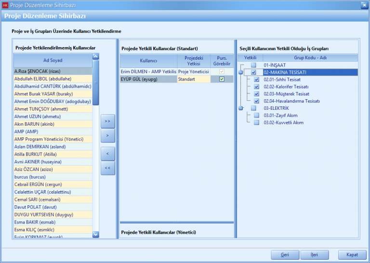Close the wizard with title bar X
This screenshot has height=263, width=370.
pos(364,5)
